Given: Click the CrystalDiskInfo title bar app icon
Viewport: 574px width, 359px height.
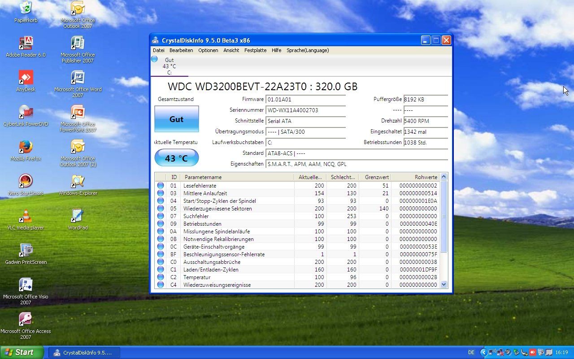Looking at the screenshot, I should coord(156,40).
